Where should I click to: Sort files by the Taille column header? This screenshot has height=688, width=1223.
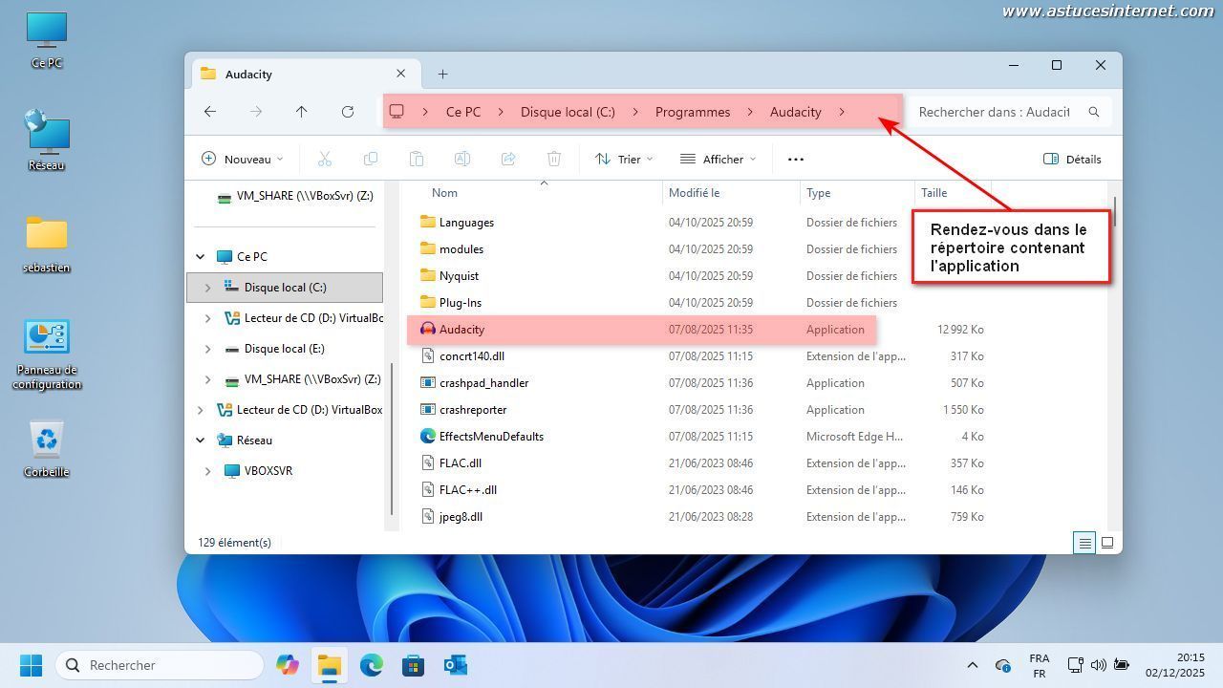[934, 193]
